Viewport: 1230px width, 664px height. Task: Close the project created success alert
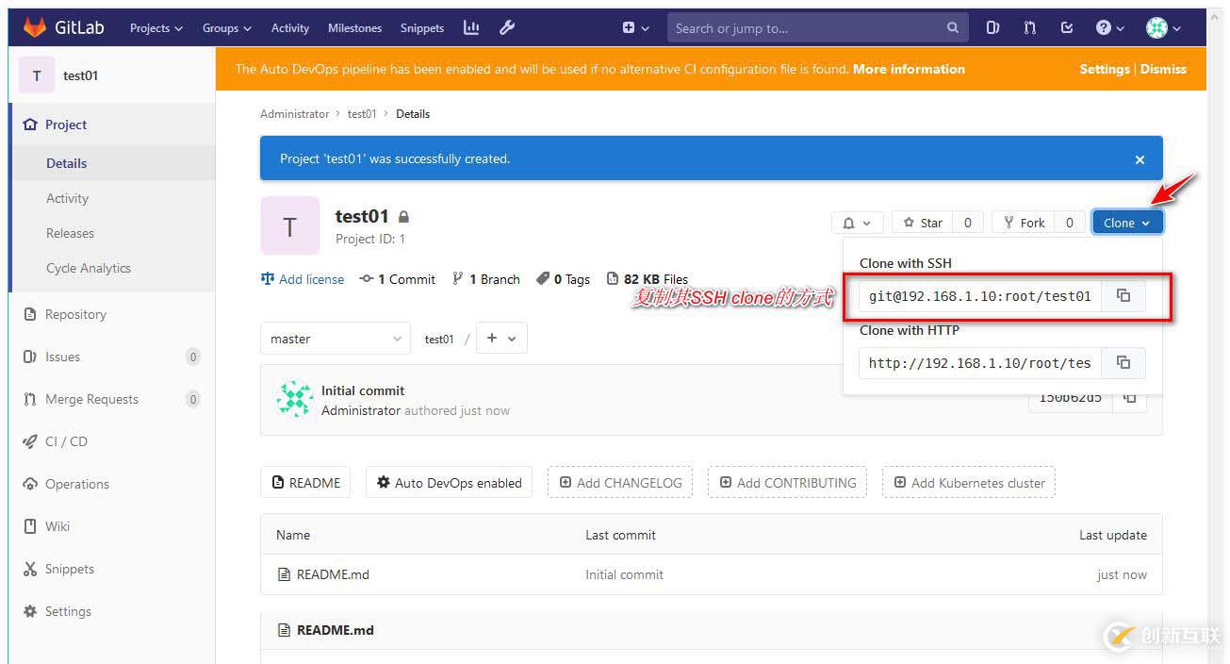click(x=1140, y=159)
